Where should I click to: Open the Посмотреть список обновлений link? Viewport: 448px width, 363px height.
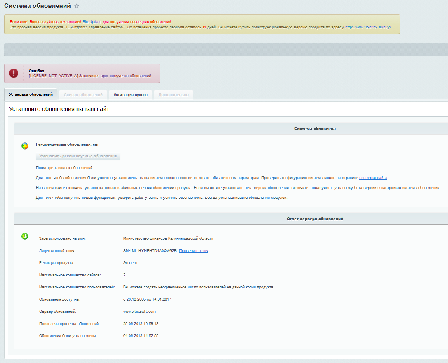[64, 168]
